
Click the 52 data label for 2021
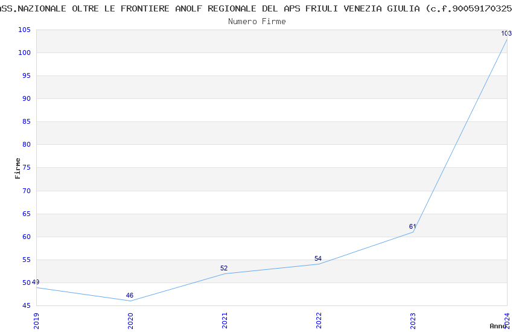[224, 268]
